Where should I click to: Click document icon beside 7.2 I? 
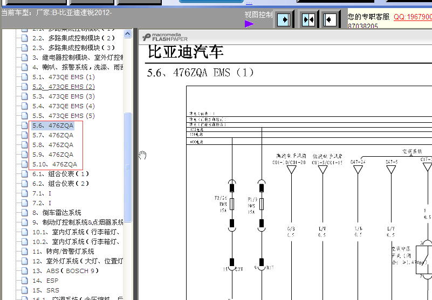coord(24,203)
